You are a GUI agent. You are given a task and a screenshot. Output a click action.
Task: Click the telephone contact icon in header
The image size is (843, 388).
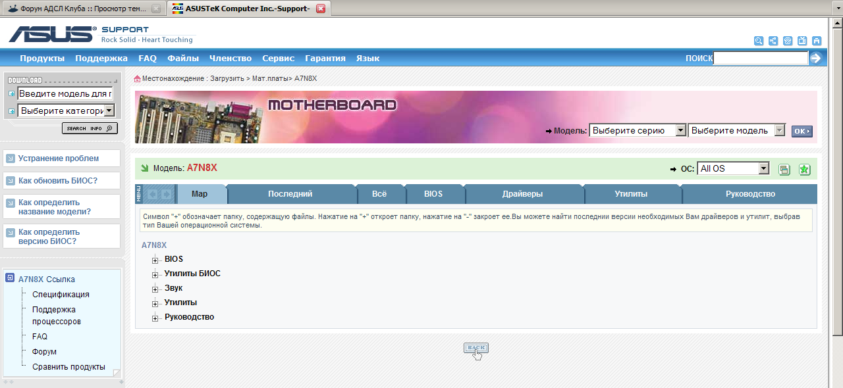788,41
